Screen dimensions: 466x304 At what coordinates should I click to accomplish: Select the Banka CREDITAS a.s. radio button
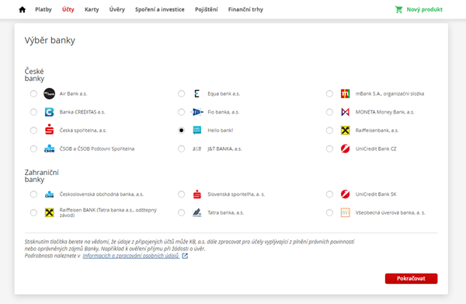[33, 112]
